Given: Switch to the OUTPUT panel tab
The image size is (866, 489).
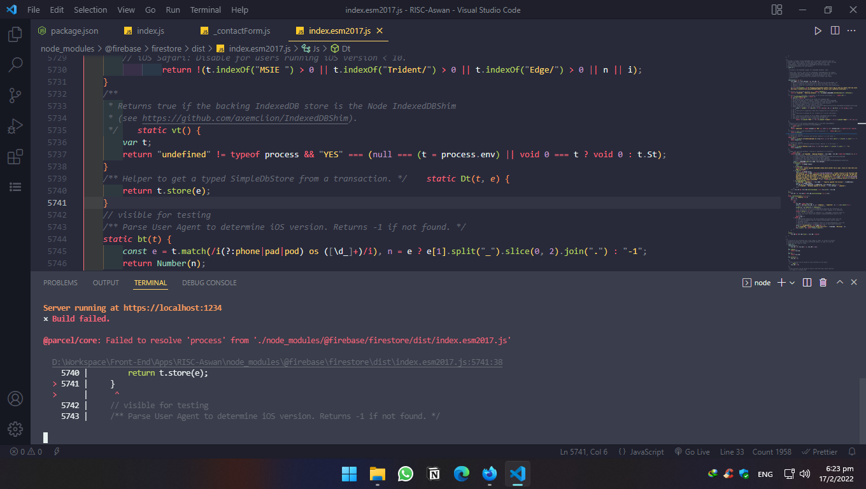Looking at the screenshot, I should pos(106,283).
